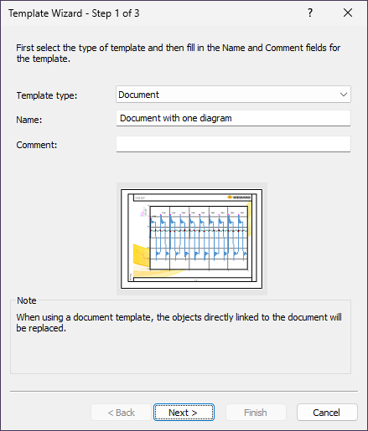This screenshot has width=368, height=431.
Task: Click the "Name:" label
Action: [29, 120]
